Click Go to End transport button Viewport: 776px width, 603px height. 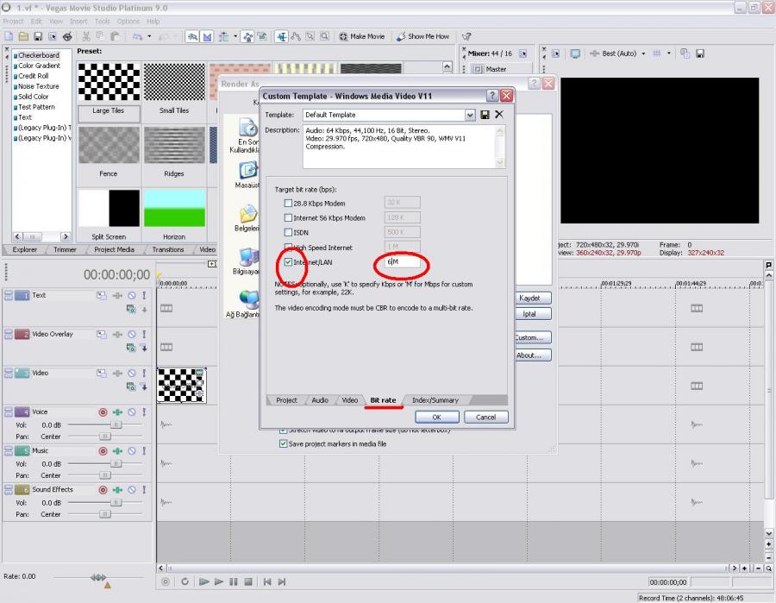click(282, 581)
